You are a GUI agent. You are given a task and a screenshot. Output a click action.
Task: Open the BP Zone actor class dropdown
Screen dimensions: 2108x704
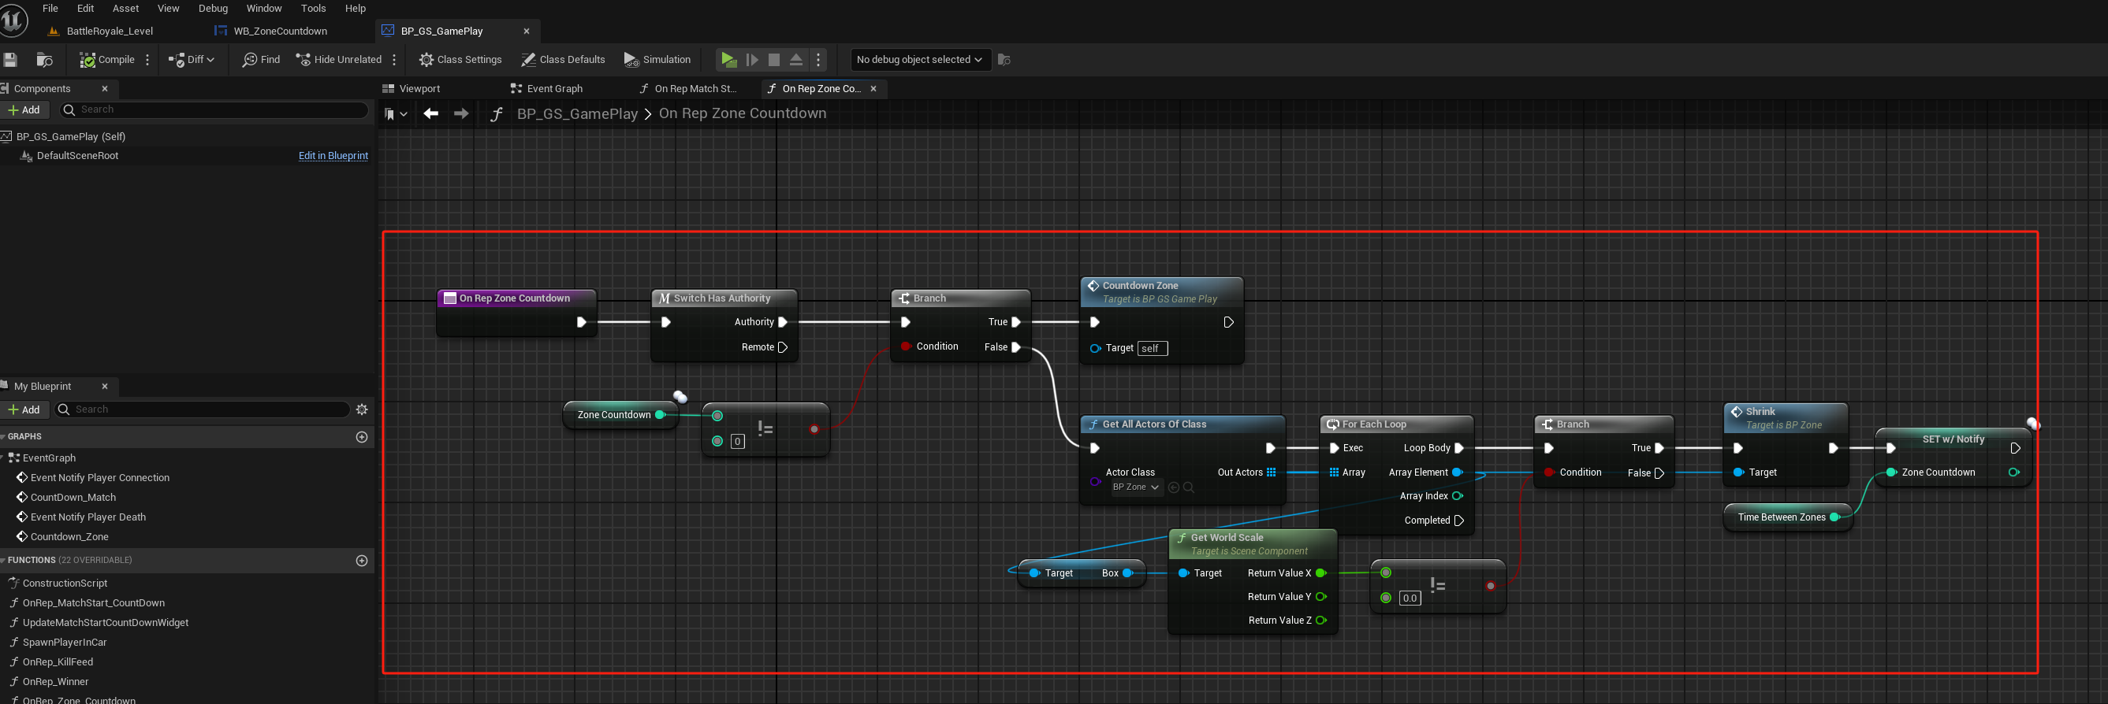1136,487
